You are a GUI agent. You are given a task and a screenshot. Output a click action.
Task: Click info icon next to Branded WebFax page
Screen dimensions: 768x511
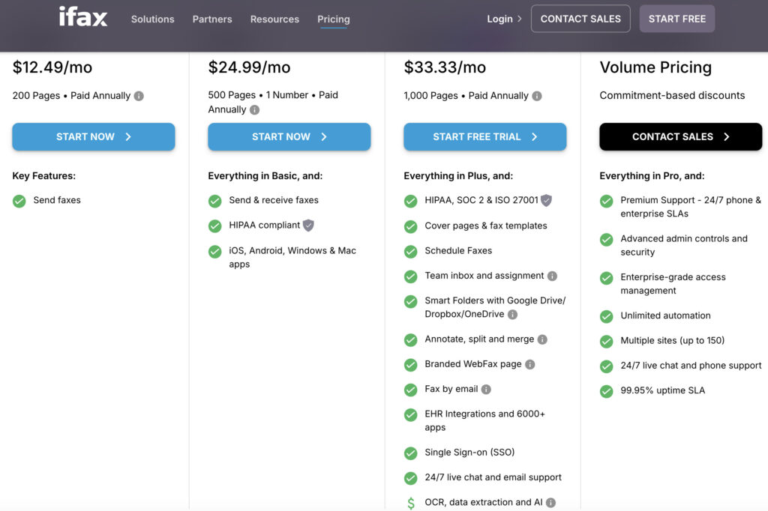(530, 365)
